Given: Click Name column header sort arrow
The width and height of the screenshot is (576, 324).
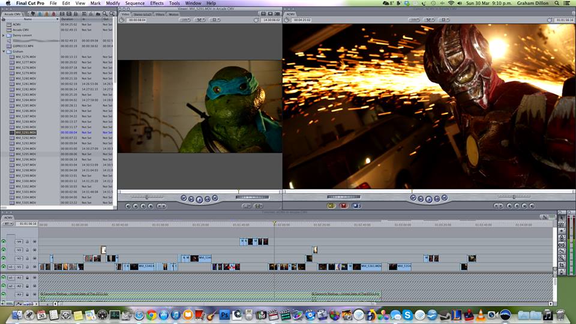Looking at the screenshot, I should pos(58,19).
